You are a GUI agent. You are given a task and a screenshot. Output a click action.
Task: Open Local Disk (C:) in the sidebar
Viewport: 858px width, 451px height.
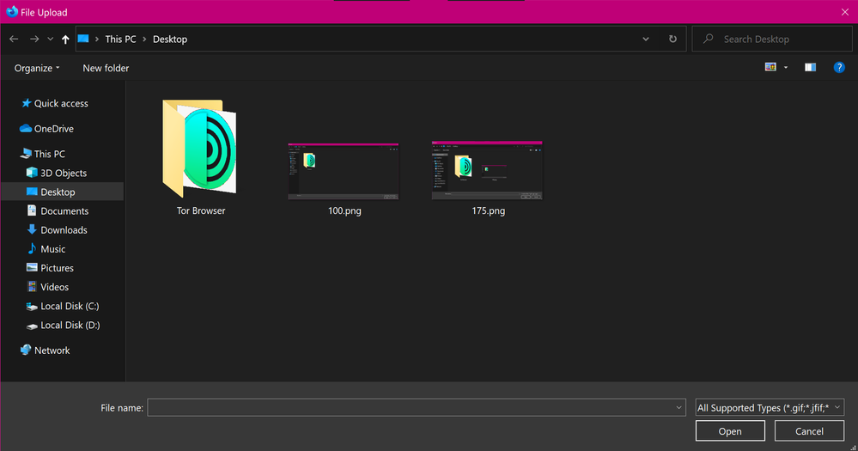[70, 306]
